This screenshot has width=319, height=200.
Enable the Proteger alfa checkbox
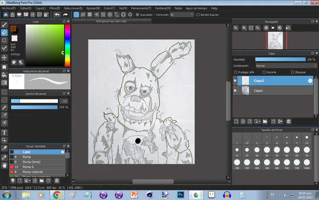236,72
